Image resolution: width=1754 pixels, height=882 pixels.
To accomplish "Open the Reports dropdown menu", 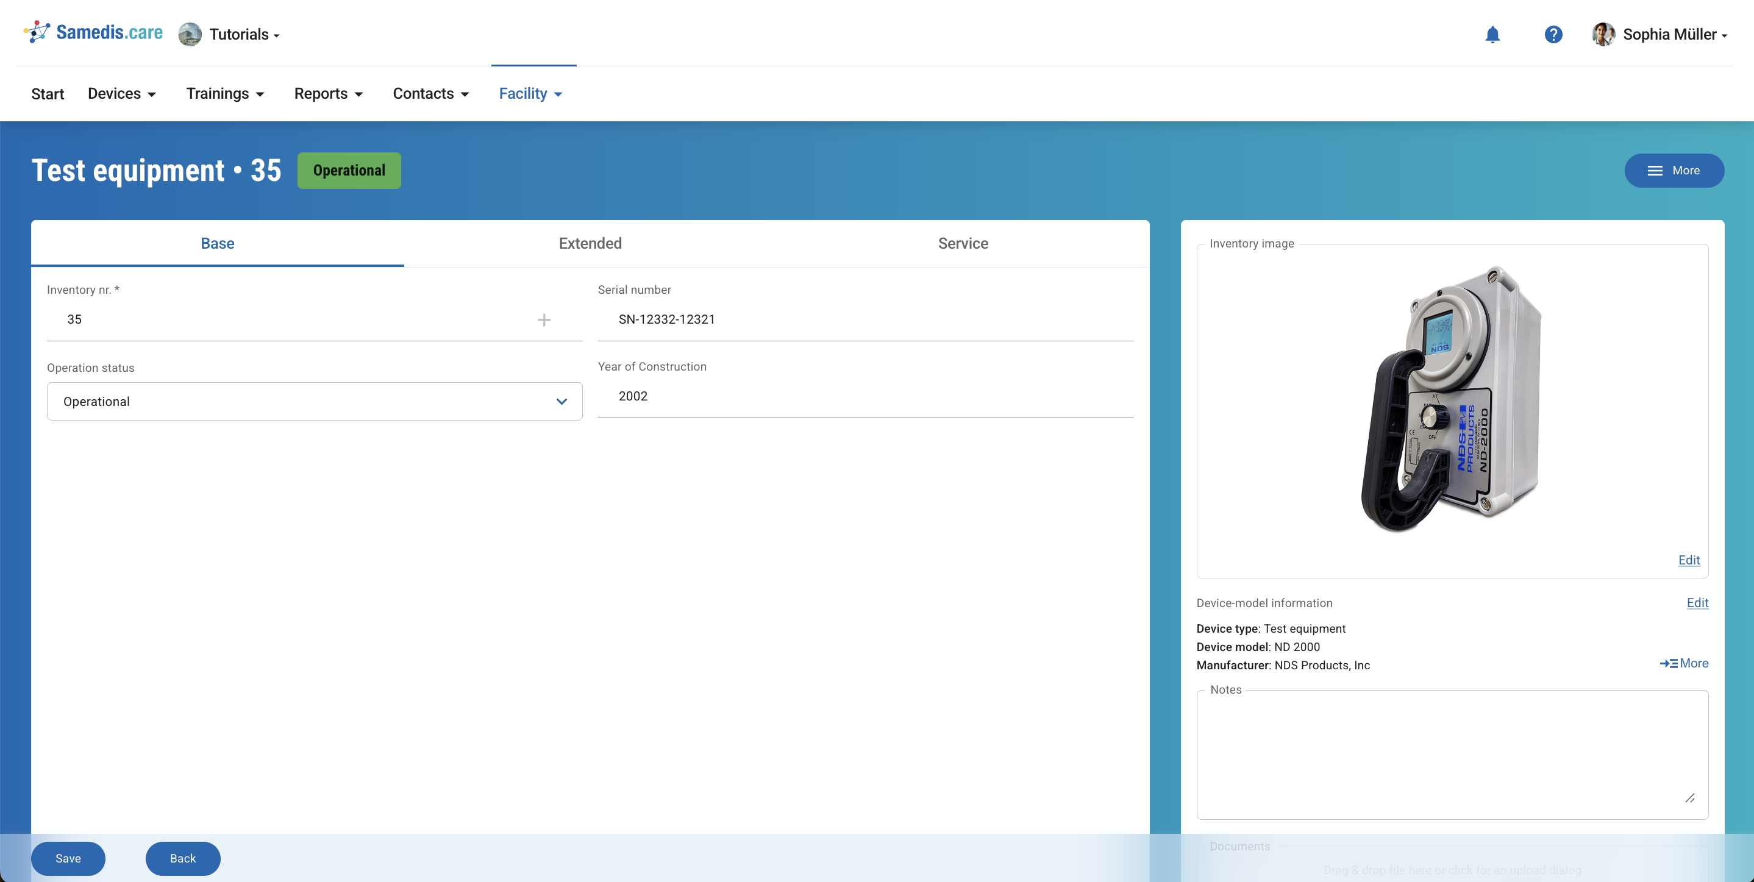I will pos(328,94).
